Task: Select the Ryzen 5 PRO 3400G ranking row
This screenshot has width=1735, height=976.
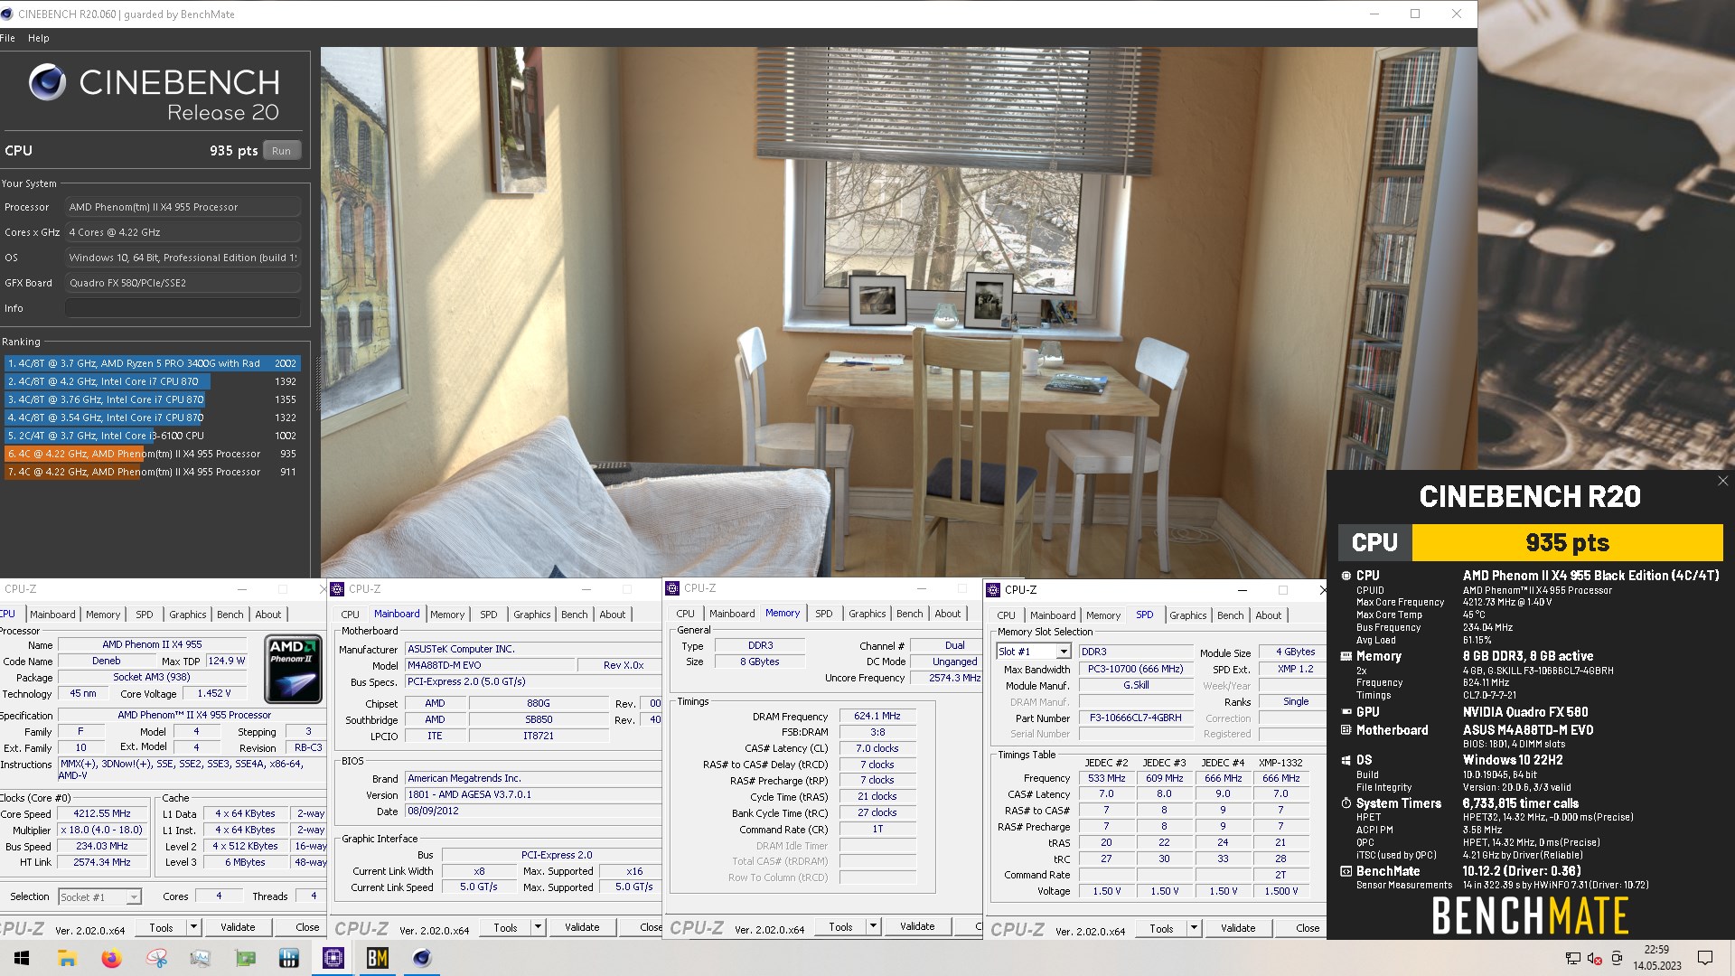Action: (152, 363)
